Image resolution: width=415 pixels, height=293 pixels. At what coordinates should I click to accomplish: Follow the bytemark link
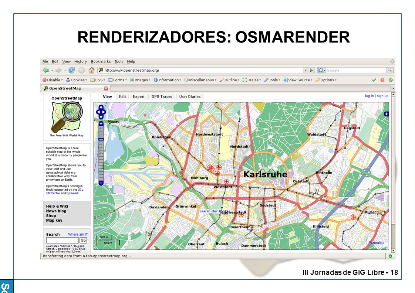point(72,193)
